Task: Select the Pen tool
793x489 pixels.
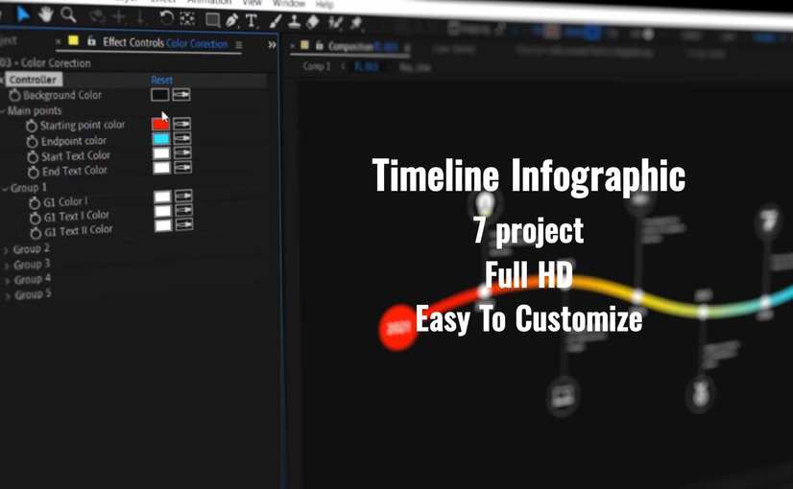Action: point(232,20)
